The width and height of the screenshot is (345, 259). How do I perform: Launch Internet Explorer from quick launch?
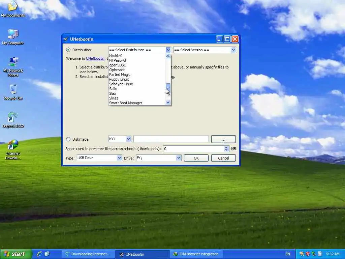(40, 254)
